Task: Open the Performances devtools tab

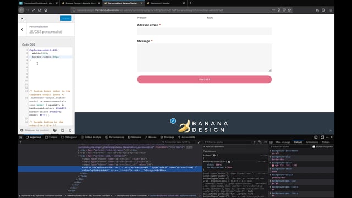Action: click(x=115, y=137)
